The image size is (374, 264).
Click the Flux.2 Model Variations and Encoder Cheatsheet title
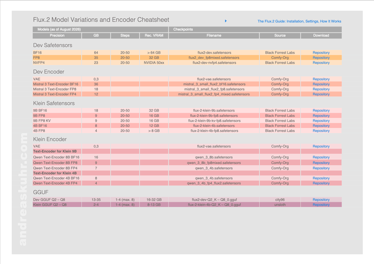click(101, 20)
